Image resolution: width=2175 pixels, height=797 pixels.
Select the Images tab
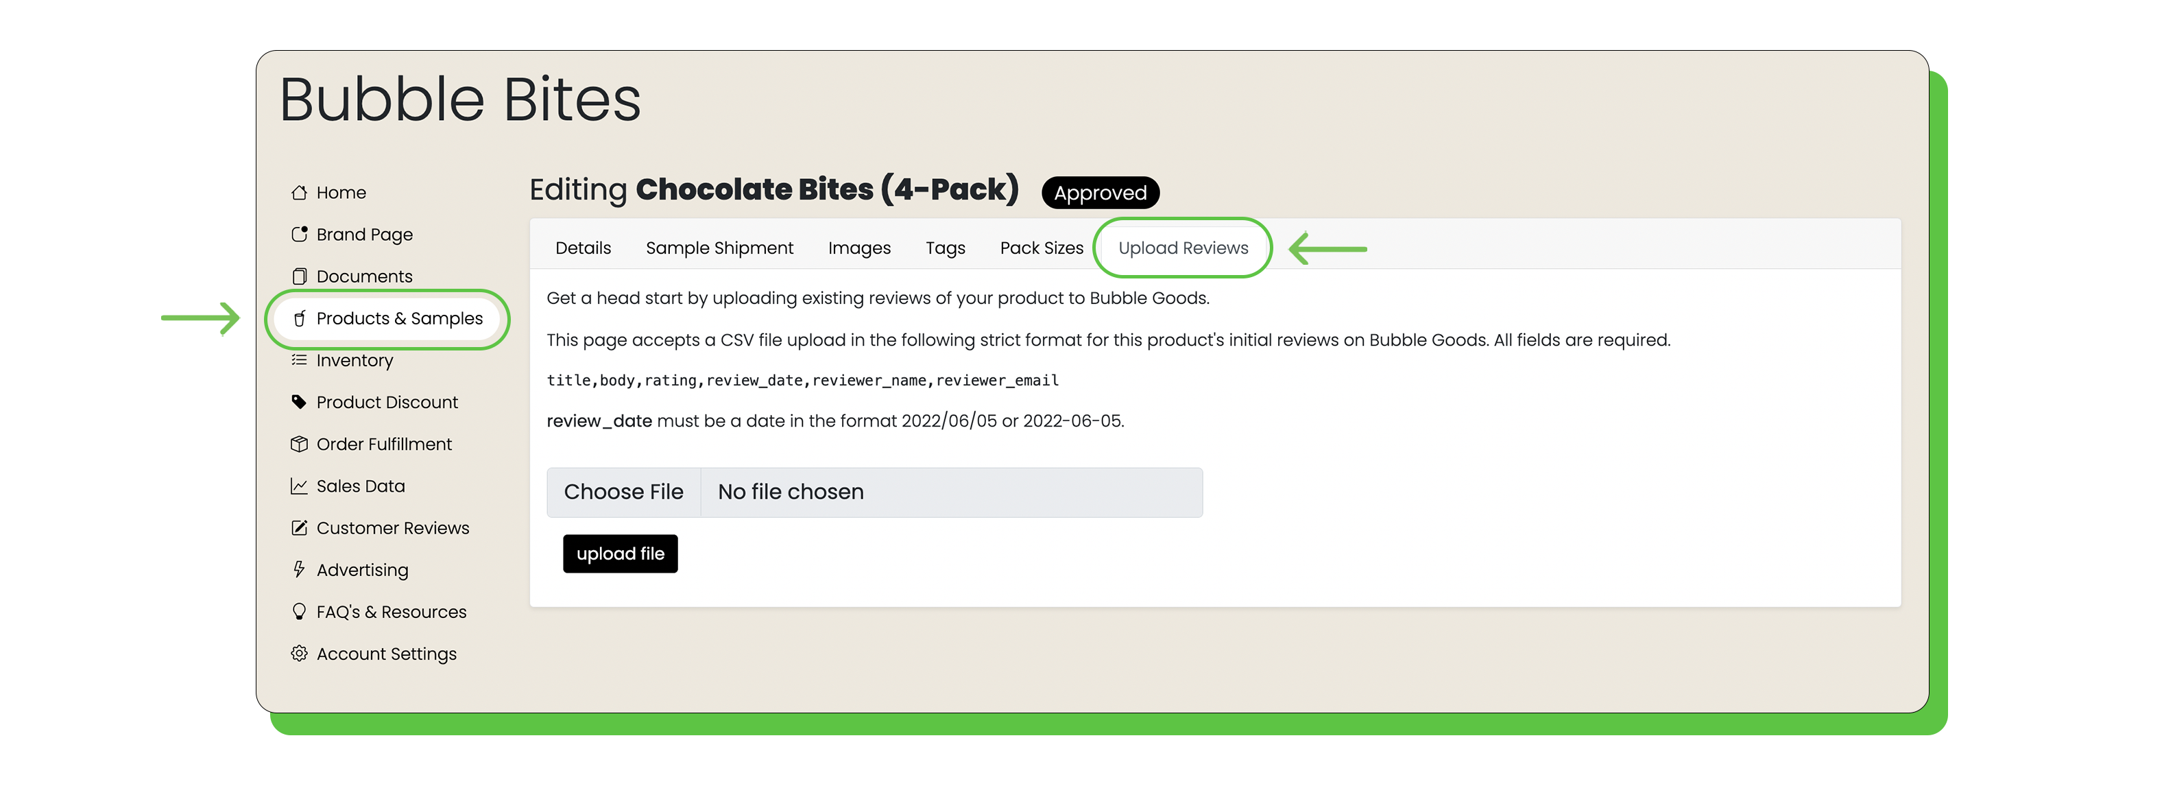tap(858, 248)
